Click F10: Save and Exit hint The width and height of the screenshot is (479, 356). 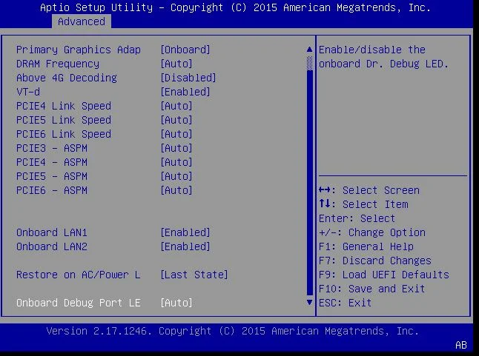click(x=371, y=289)
